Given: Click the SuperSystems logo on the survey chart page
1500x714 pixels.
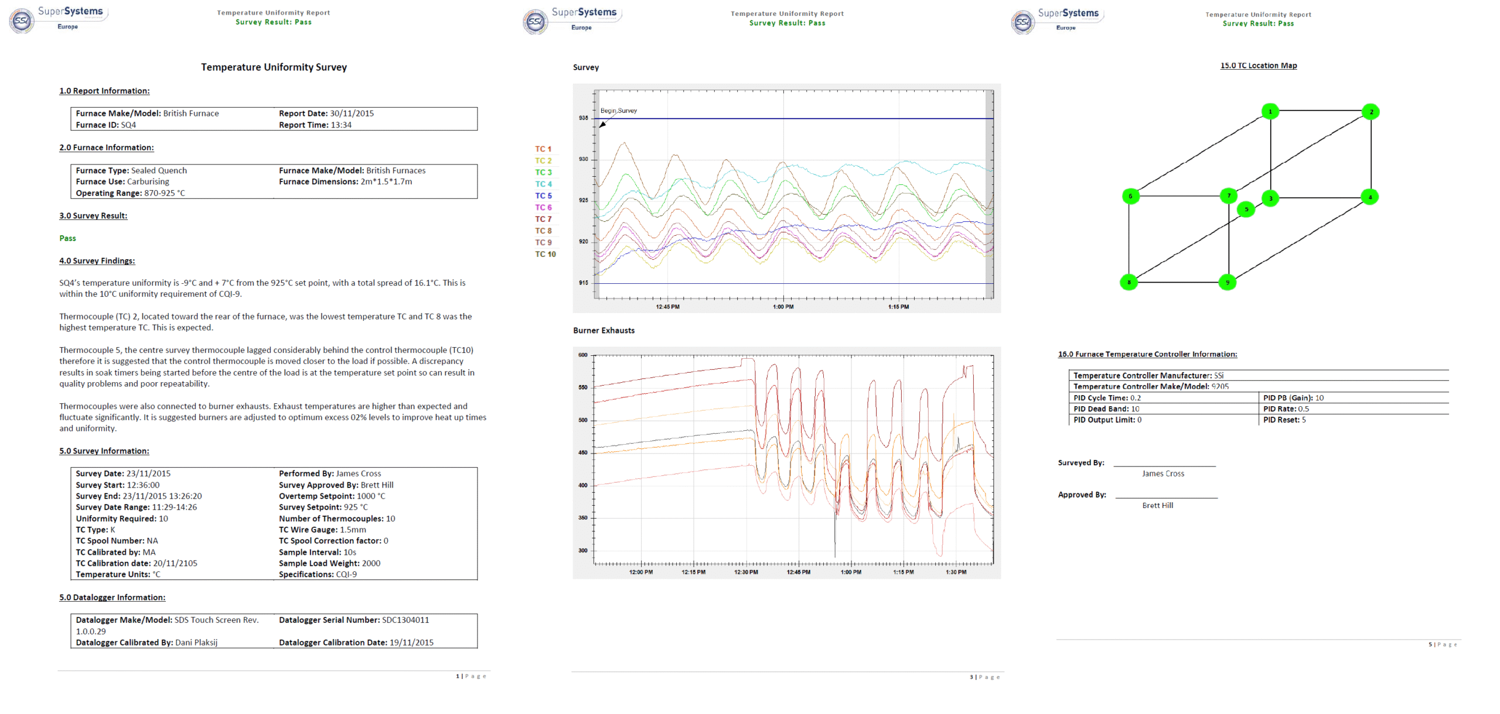Looking at the screenshot, I should point(572,20).
